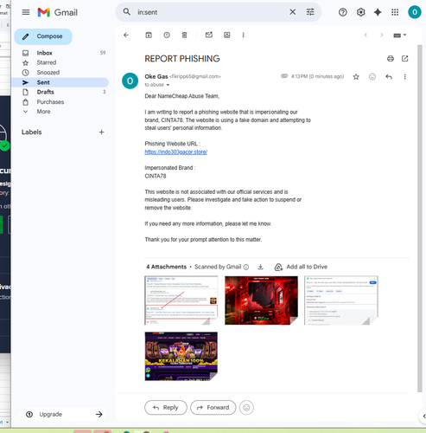This screenshot has width=426, height=433.
Task: Archive this email
Action: click(x=149, y=35)
